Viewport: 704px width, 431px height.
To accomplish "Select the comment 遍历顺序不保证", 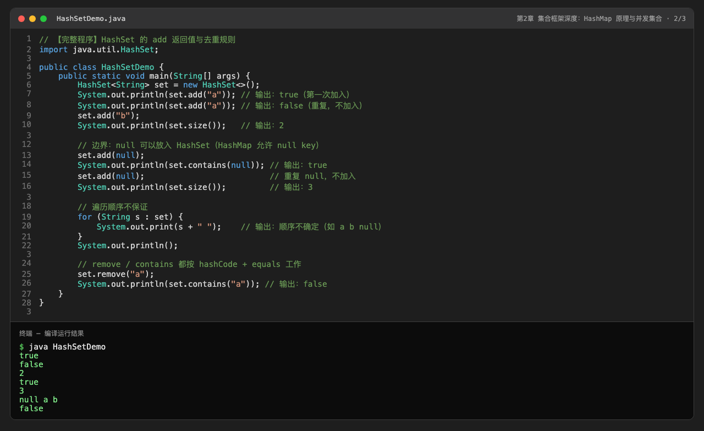I will [x=113, y=207].
